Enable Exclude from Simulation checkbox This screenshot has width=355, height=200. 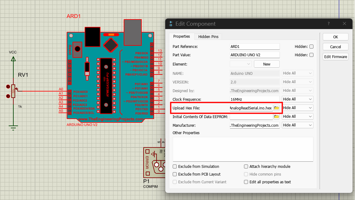point(175,167)
